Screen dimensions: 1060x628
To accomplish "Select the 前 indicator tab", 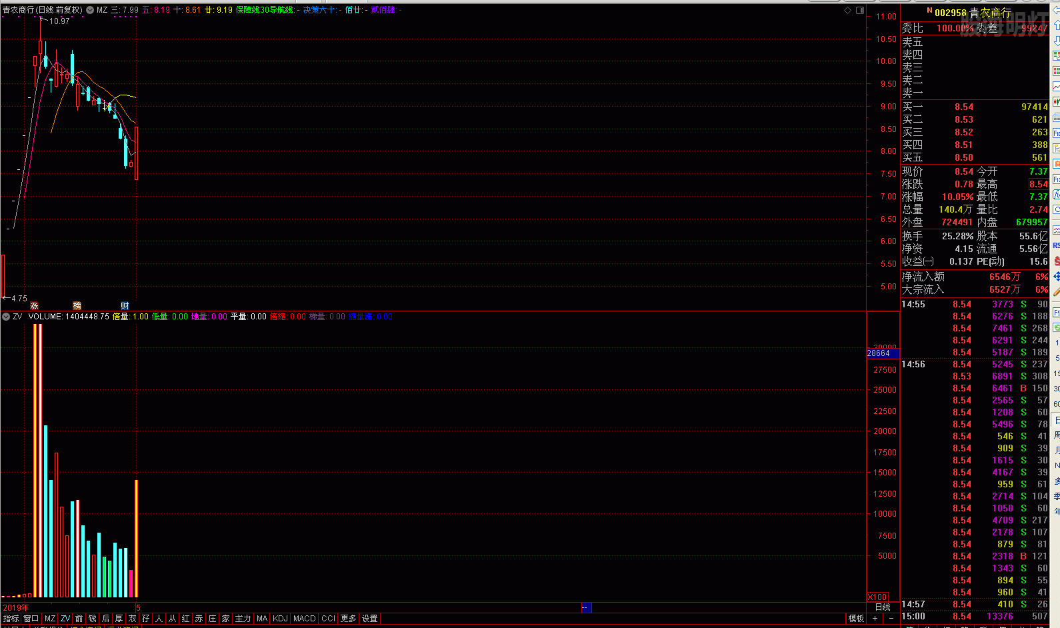I will (x=79, y=619).
